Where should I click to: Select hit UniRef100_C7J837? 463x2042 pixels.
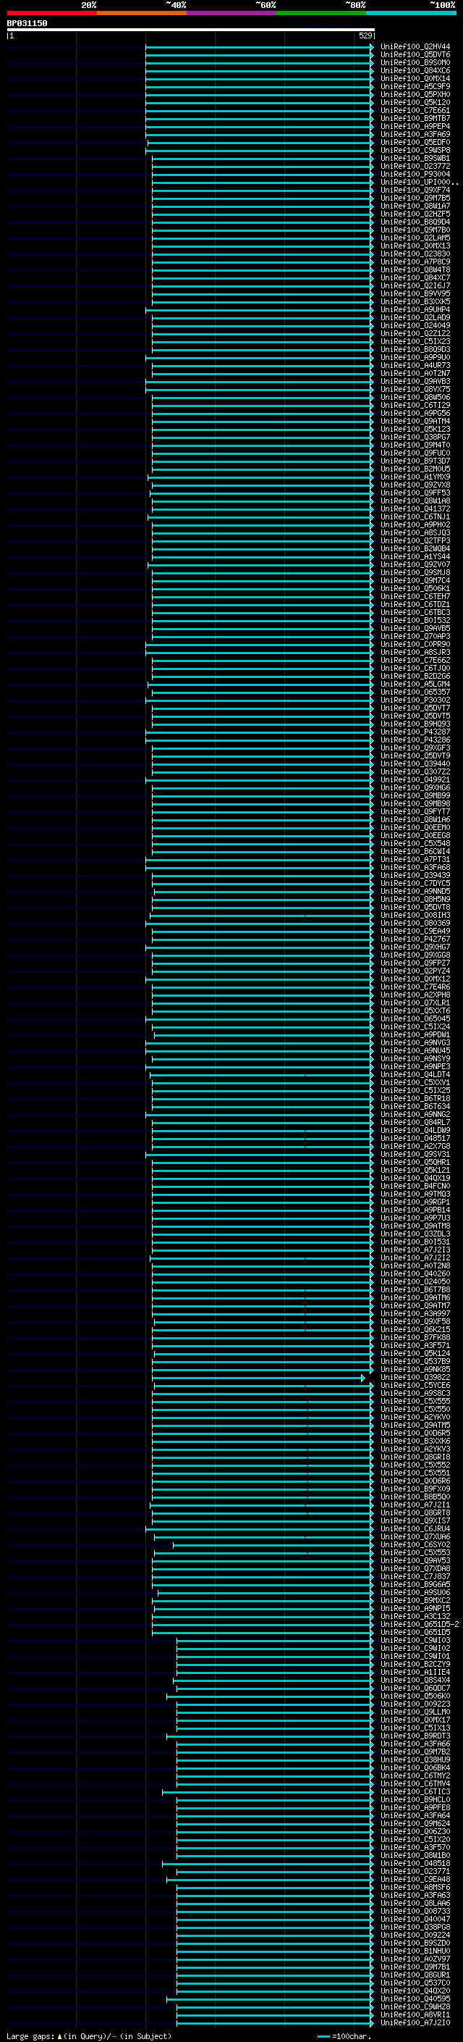pyautogui.click(x=415, y=1577)
